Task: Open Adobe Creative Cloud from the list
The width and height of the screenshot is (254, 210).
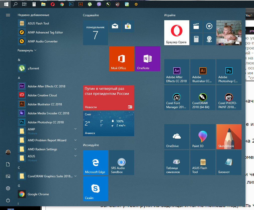Action: pos(47,95)
